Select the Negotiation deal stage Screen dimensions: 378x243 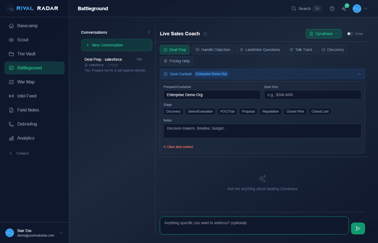[270, 111]
